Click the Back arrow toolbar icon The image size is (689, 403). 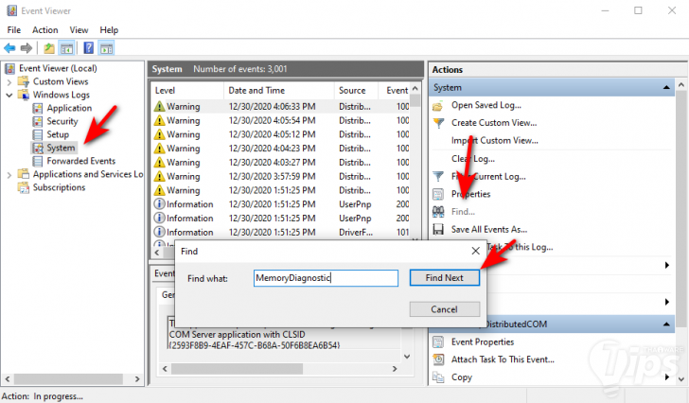point(9,48)
